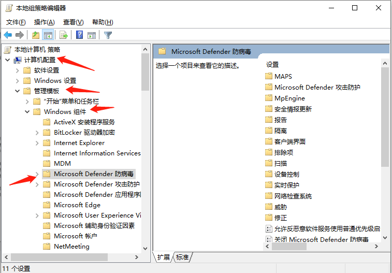Screen dimensions: 392x273
Task: Click the 计算机配置 computer icon
Action: point(18,60)
